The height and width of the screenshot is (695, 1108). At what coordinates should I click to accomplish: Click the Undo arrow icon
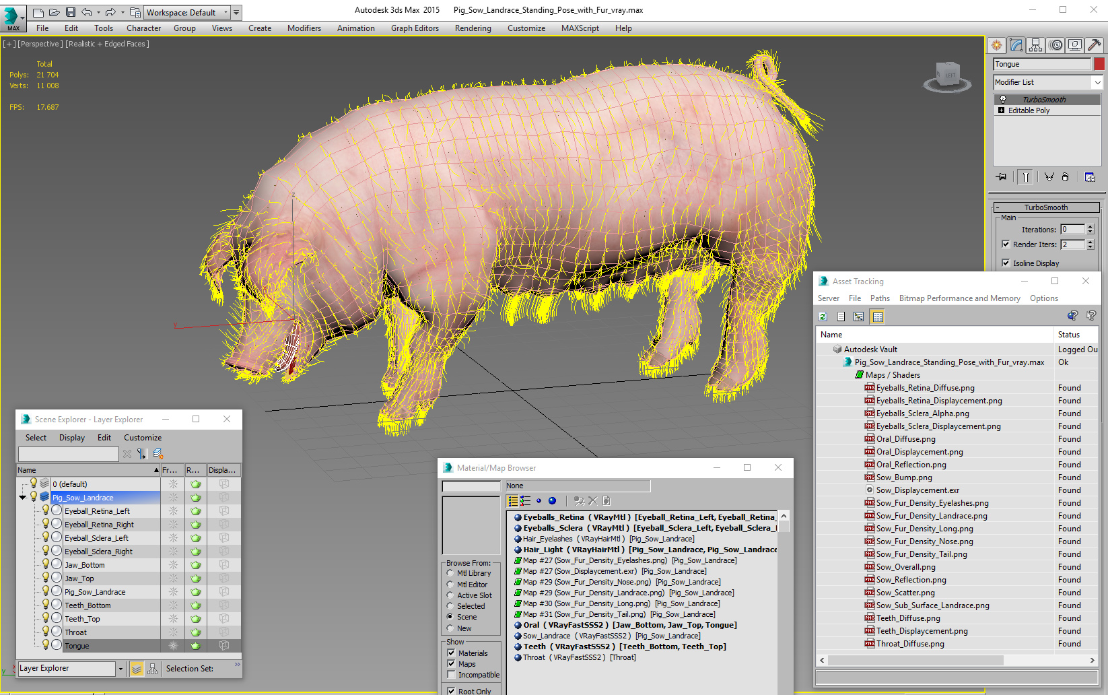(x=86, y=12)
